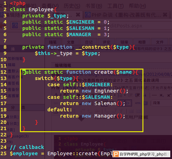
Task: Click the horizontal rule icon in editor toolbar
Action: point(154,95)
